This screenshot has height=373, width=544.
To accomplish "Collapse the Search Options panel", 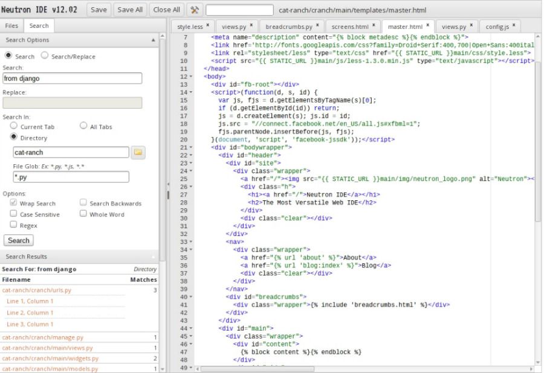I will [x=152, y=40].
